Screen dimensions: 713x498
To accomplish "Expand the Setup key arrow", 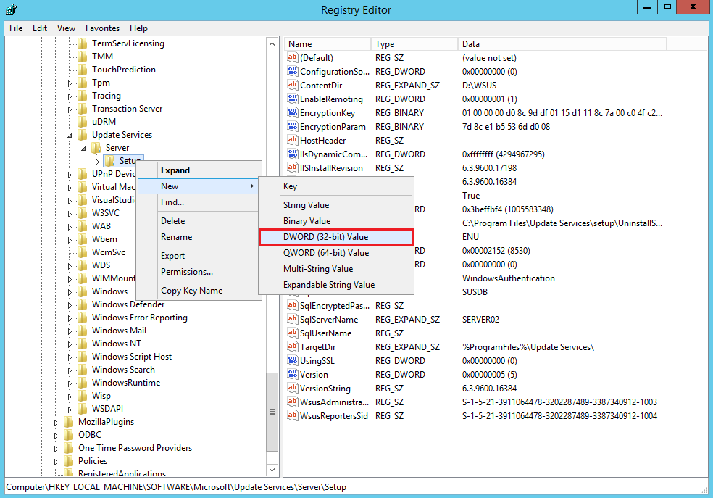I will (x=97, y=162).
